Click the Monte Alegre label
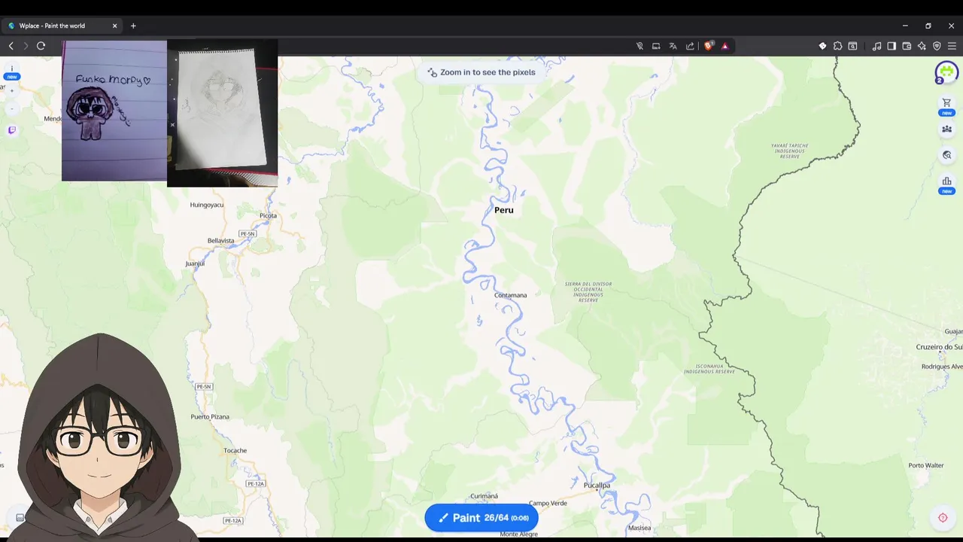 (519, 534)
